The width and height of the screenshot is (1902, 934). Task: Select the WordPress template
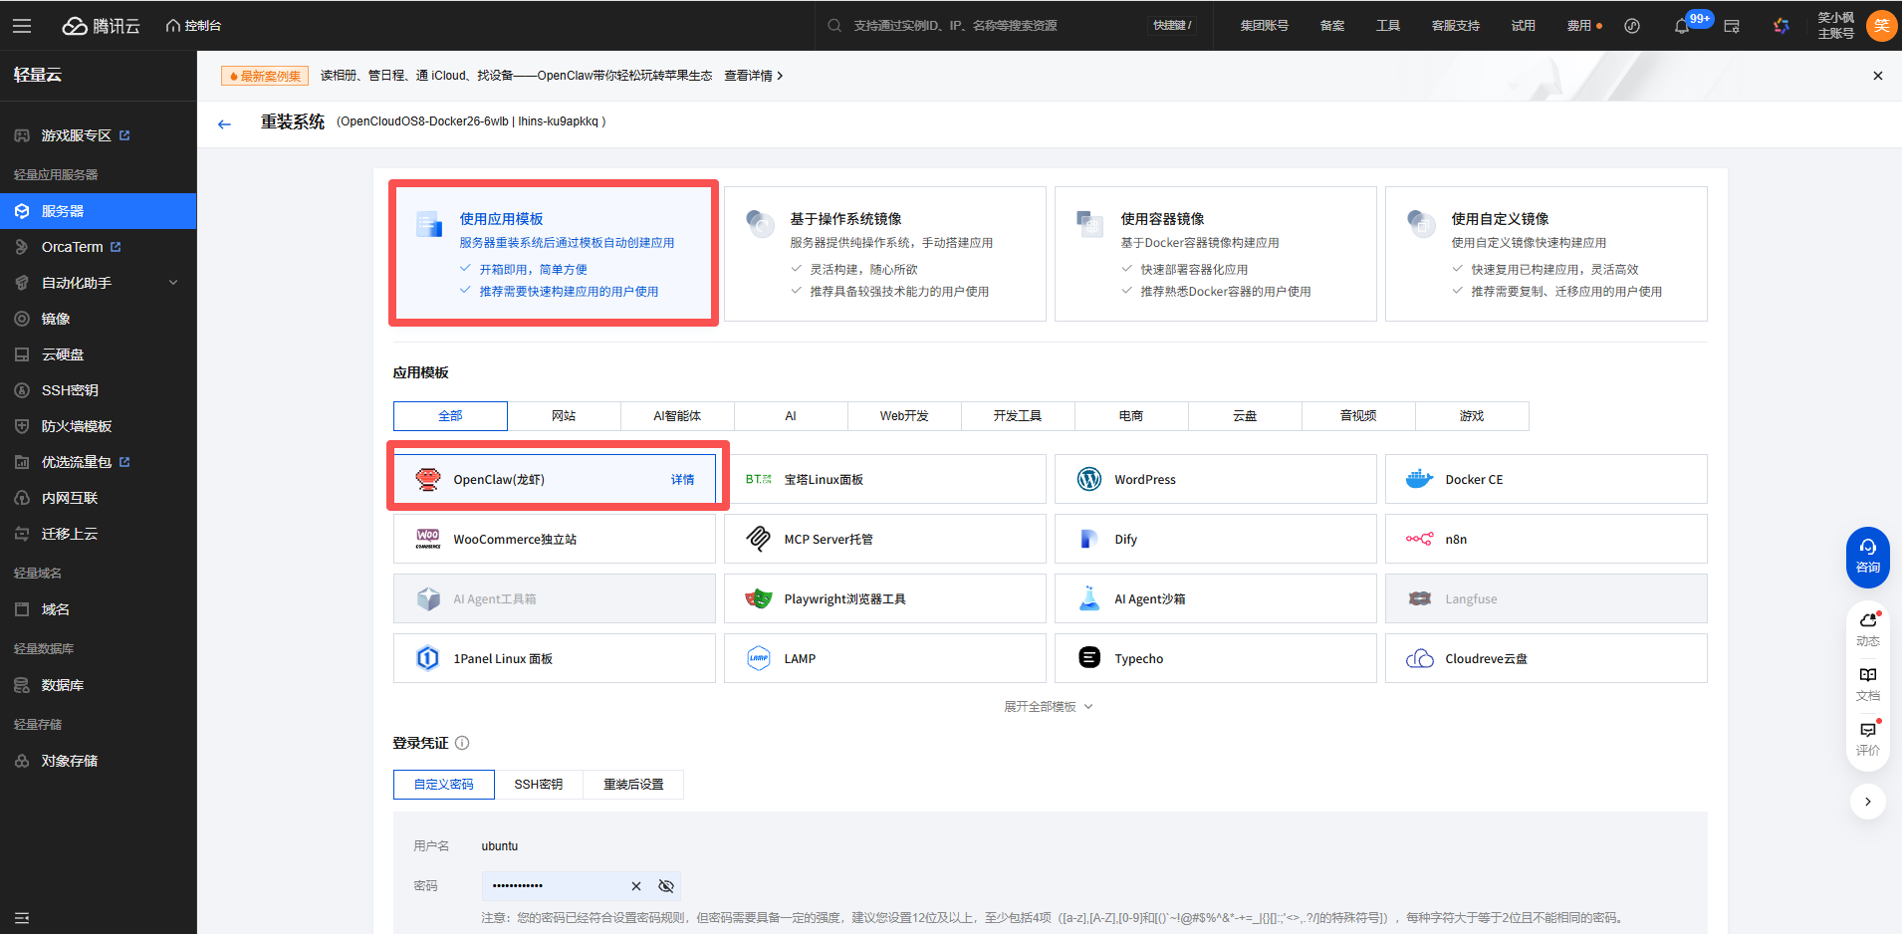(1215, 479)
